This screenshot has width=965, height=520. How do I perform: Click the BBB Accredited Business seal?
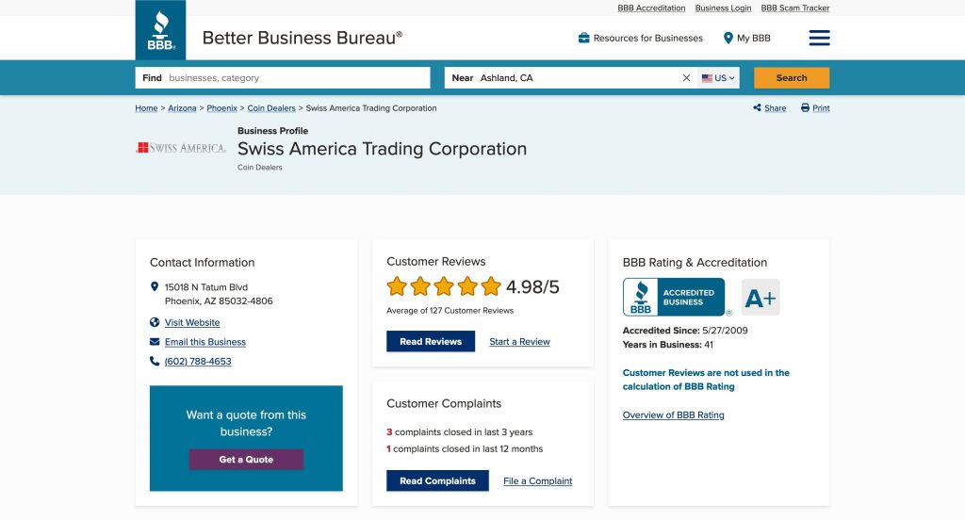click(674, 297)
